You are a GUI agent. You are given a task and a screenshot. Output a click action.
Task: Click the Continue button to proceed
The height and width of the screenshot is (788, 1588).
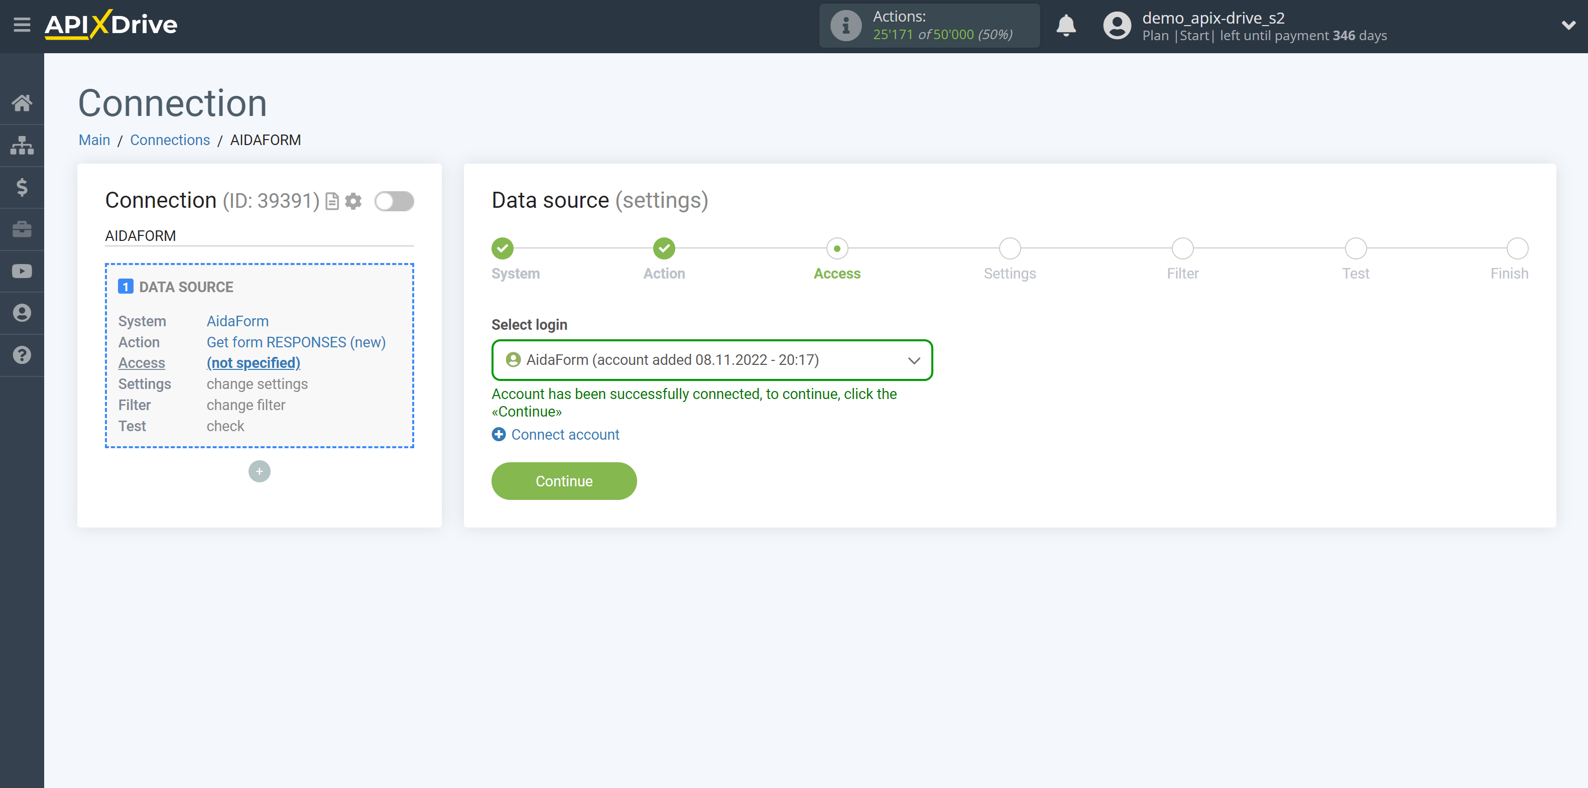564,481
